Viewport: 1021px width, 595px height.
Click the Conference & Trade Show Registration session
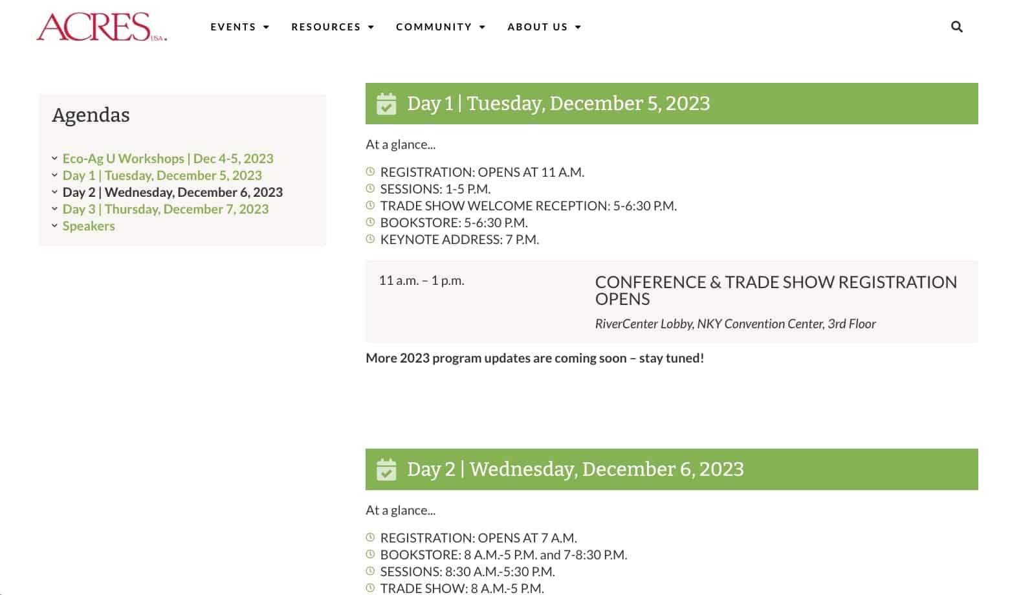(672, 302)
